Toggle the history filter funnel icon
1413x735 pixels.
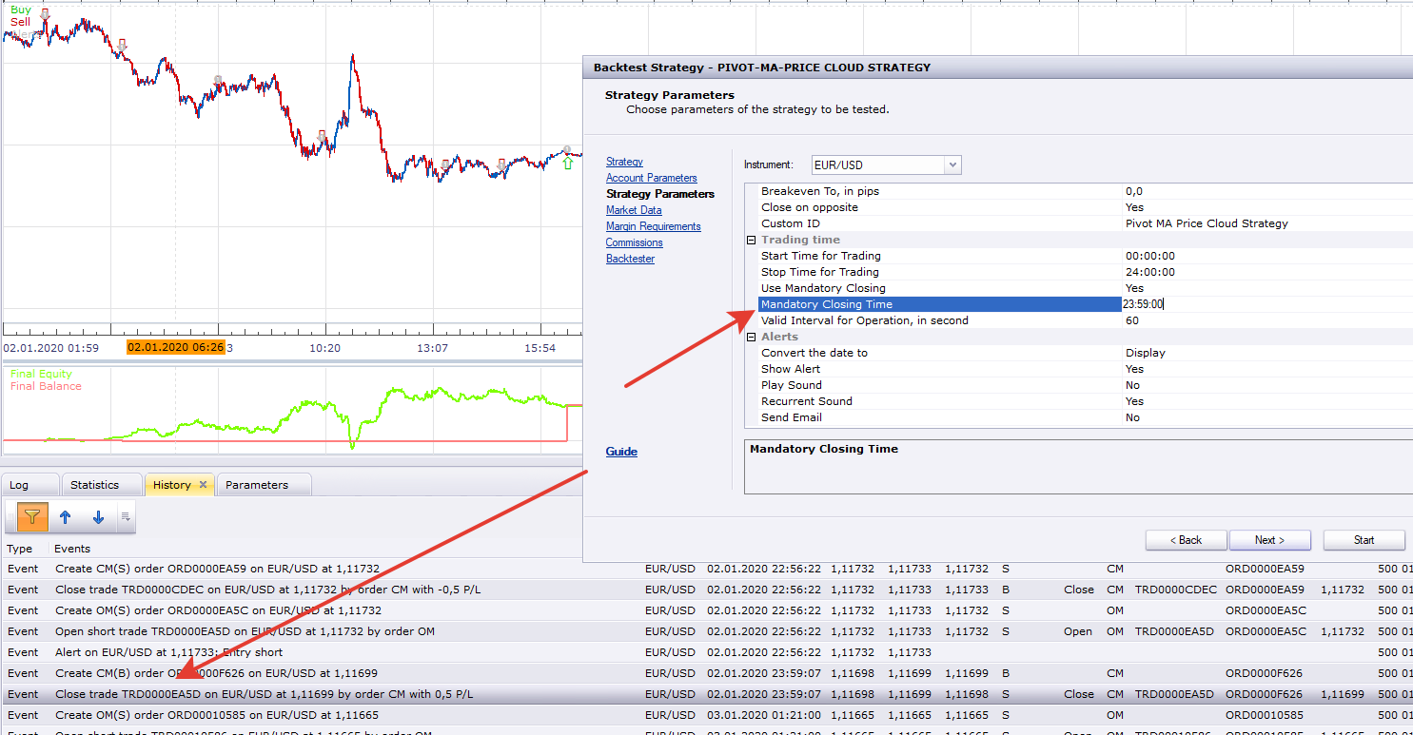pos(32,517)
